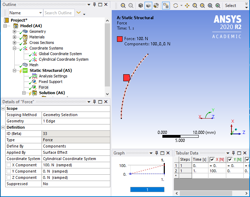
Task: Select Analysis Settings in the tree
Action: click(53, 76)
